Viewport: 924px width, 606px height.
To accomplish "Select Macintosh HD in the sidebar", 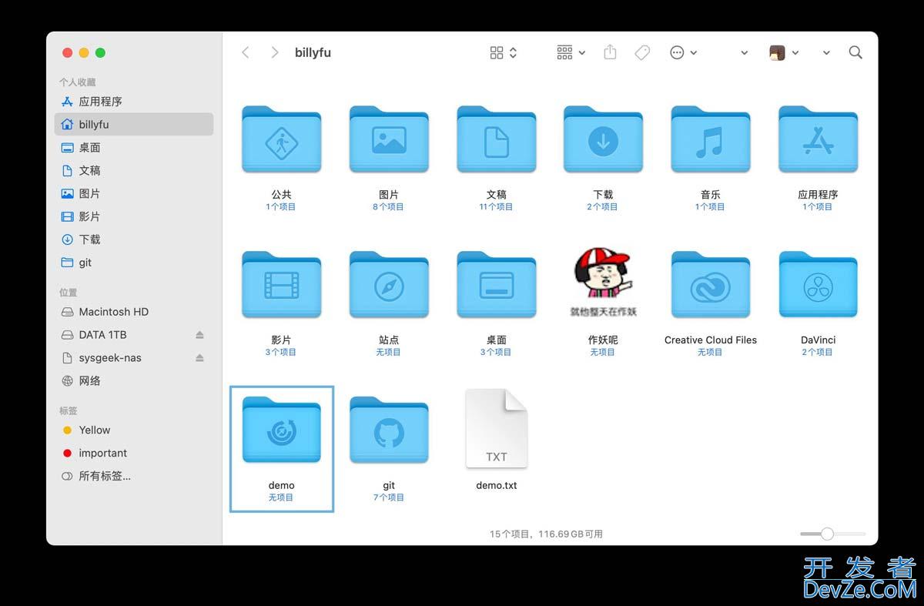I will pyautogui.click(x=134, y=312).
